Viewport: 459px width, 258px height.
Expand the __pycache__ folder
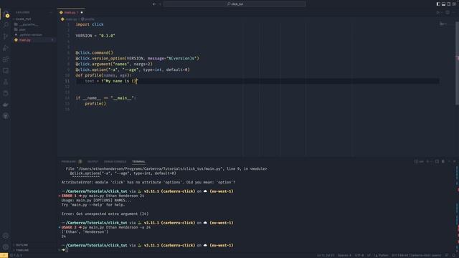tap(27, 24)
